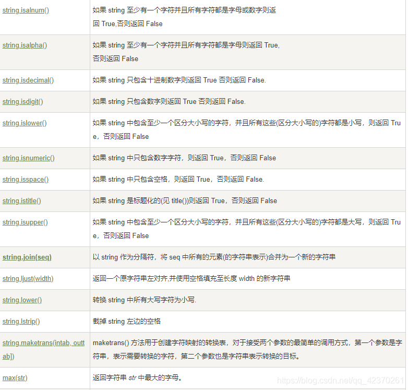Click the islower description mentioning '字符都是小写'
This screenshot has width=408, height=390.
pyautogui.click(x=246, y=129)
